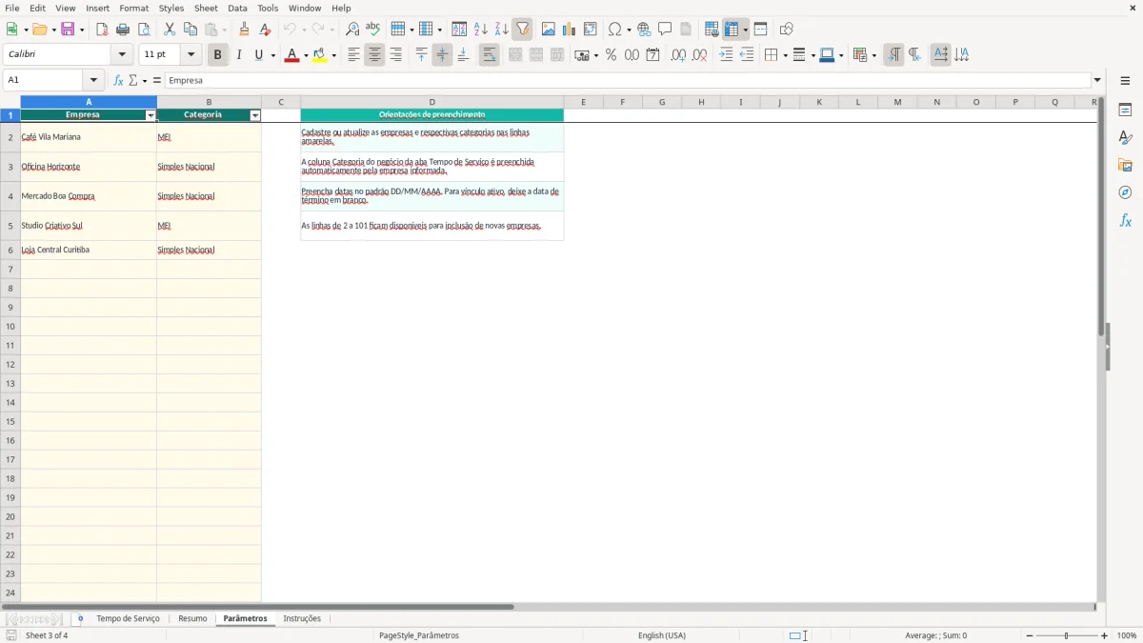Cut the selection with the scissors icon
This screenshot has height=643, width=1143.
coord(170,30)
